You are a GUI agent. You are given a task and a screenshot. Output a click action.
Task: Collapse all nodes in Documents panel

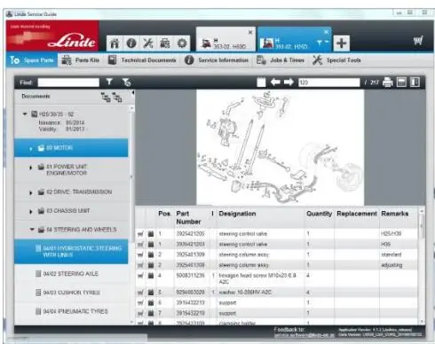click(117, 98)
